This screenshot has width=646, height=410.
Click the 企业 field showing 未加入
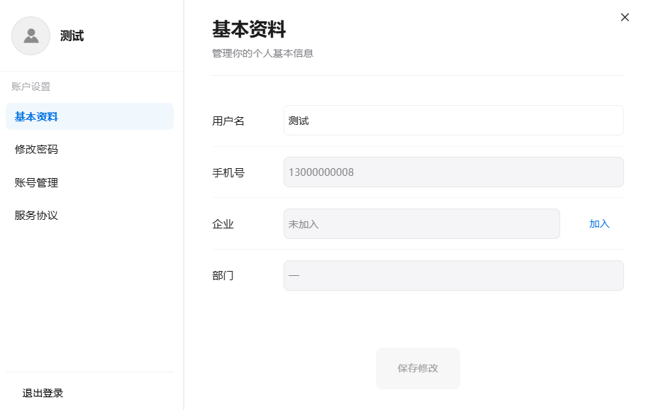tap(422, 223)
